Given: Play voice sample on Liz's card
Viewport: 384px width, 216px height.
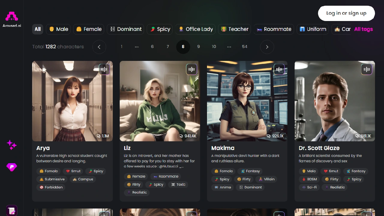Looking at the screenshot, I should 191,69.
